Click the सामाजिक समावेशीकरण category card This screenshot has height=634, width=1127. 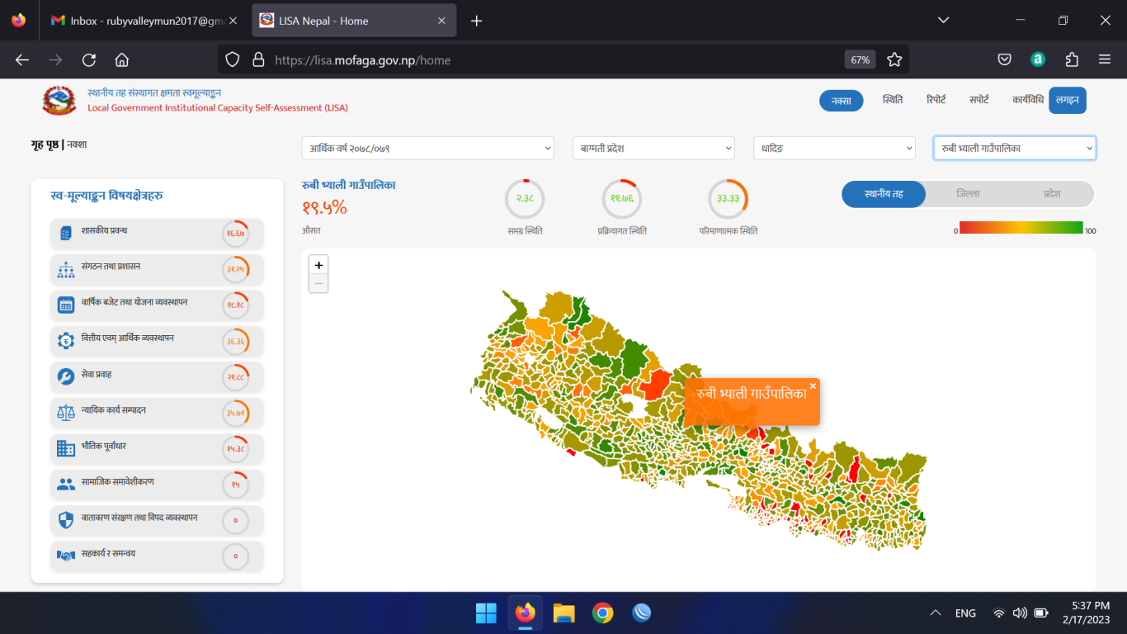click(157, 485)
